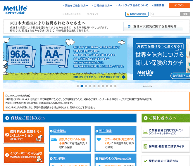Click お気に入りに追加 star button

tap(137, 14)
